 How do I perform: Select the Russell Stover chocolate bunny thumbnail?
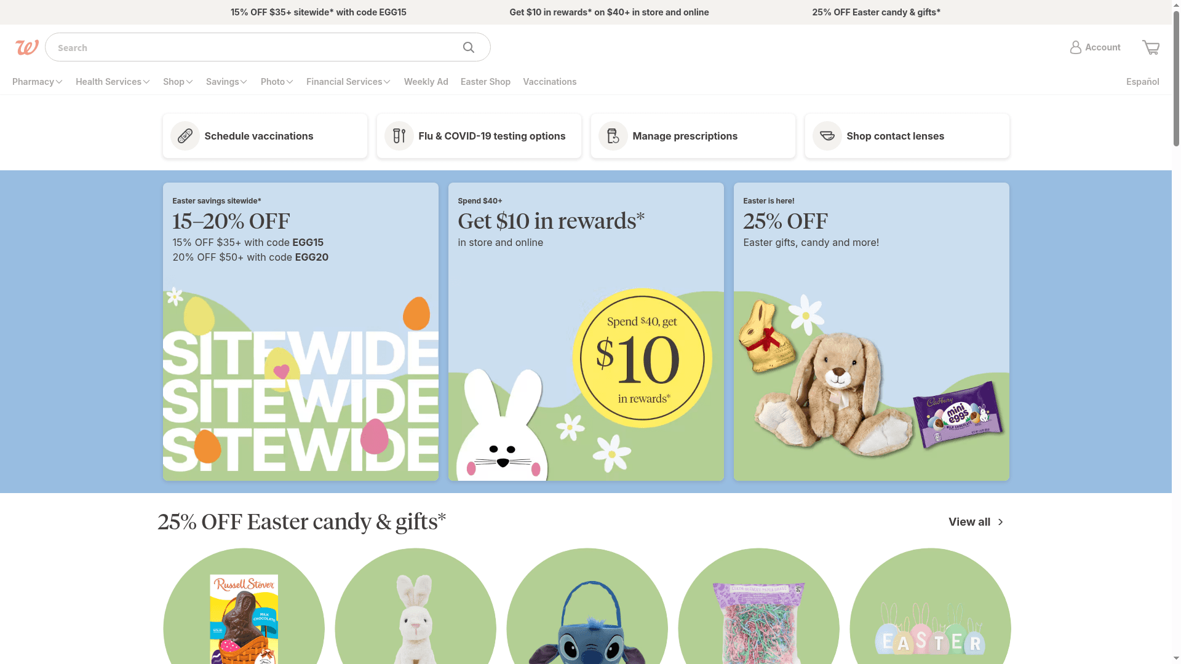[x=244, y=606]
